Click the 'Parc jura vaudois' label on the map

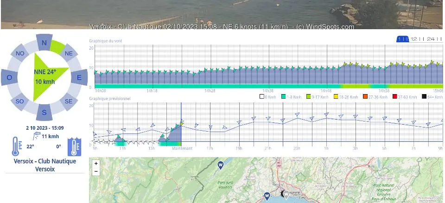[x=225, y=185]
